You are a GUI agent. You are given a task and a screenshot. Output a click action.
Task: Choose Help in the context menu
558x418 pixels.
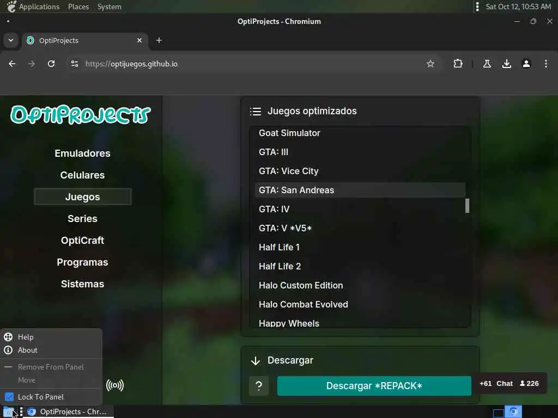51,336
